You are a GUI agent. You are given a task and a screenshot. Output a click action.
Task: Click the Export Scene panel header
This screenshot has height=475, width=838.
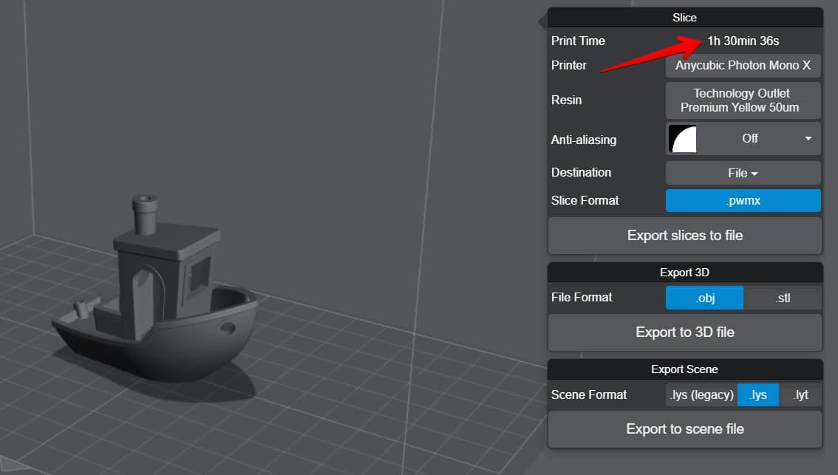pos(684,369)
